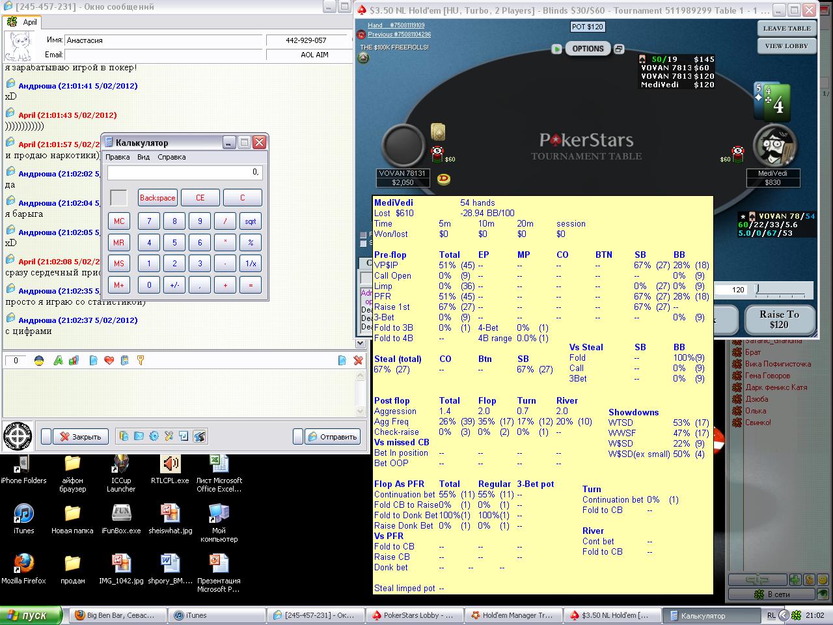Select contact Гена Говоров in list

coord(767,376)
